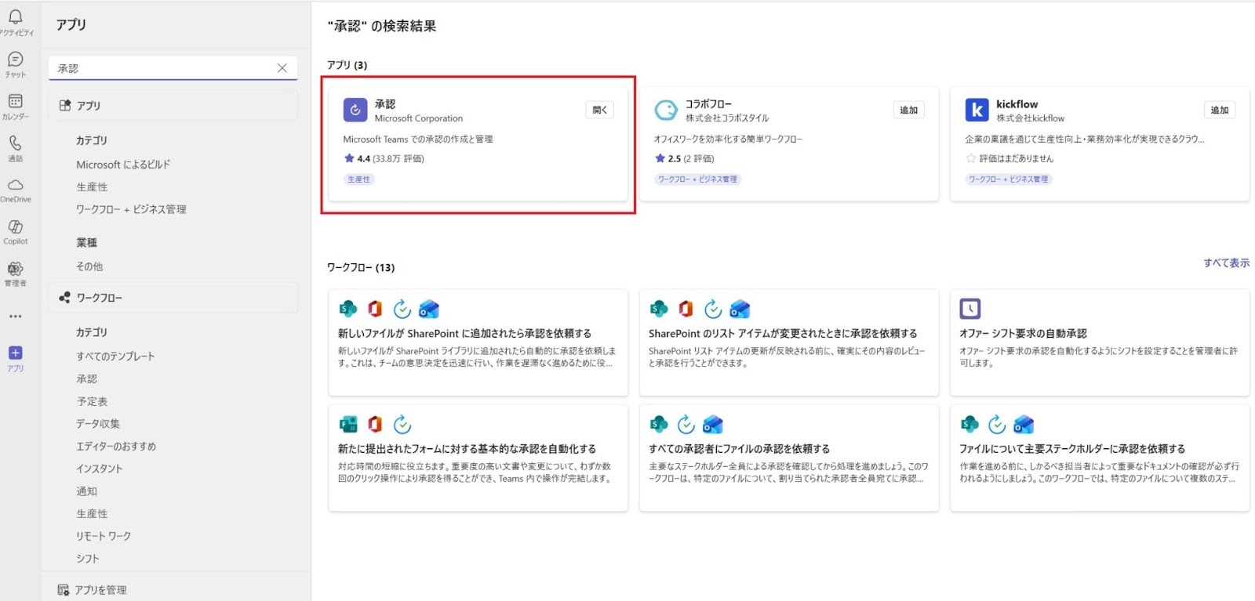Click 株式会社コラボスタイル publisher text
Screen dimensions: 1255x601
tap(727, 119)
